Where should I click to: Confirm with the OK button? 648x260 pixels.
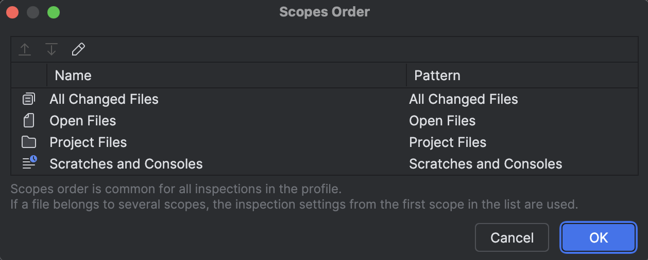[x=599, y=238]
